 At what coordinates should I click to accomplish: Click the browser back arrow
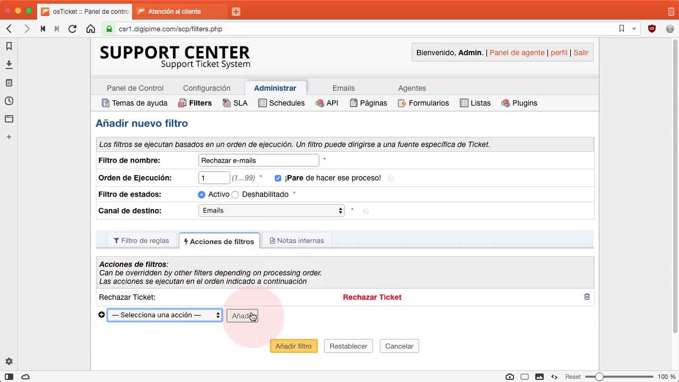(9, 29)
